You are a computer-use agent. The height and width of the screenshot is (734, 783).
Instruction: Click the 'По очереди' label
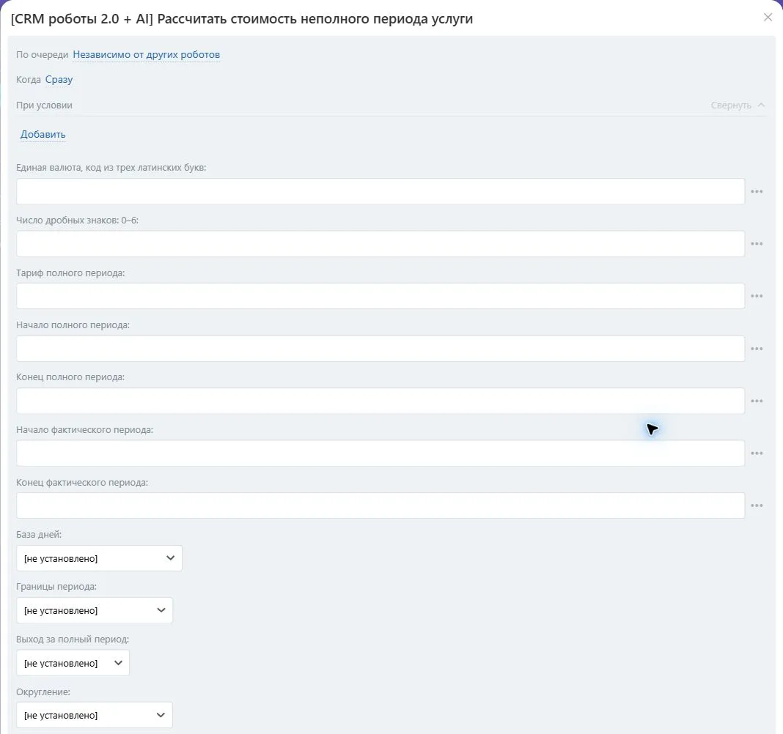(42, 55)
